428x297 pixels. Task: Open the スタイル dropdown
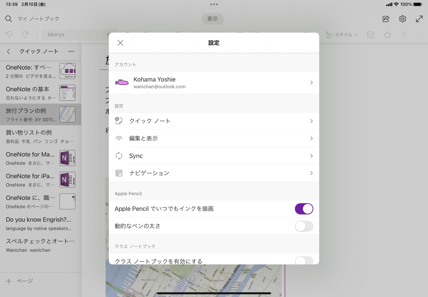(x=342, y=35)
